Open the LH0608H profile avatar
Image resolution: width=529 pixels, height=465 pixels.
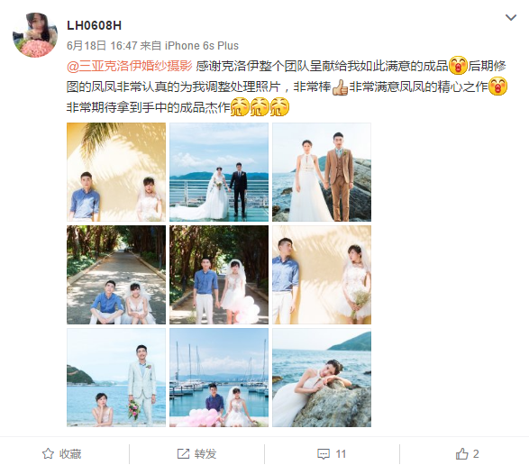pyautogui.click(x=35, y=35)
